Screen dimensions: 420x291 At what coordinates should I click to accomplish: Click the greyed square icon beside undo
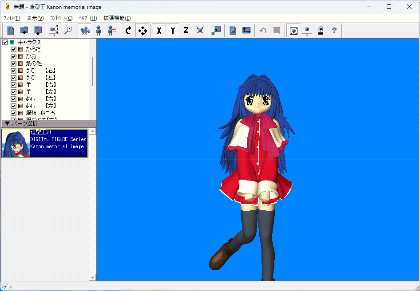277,31
